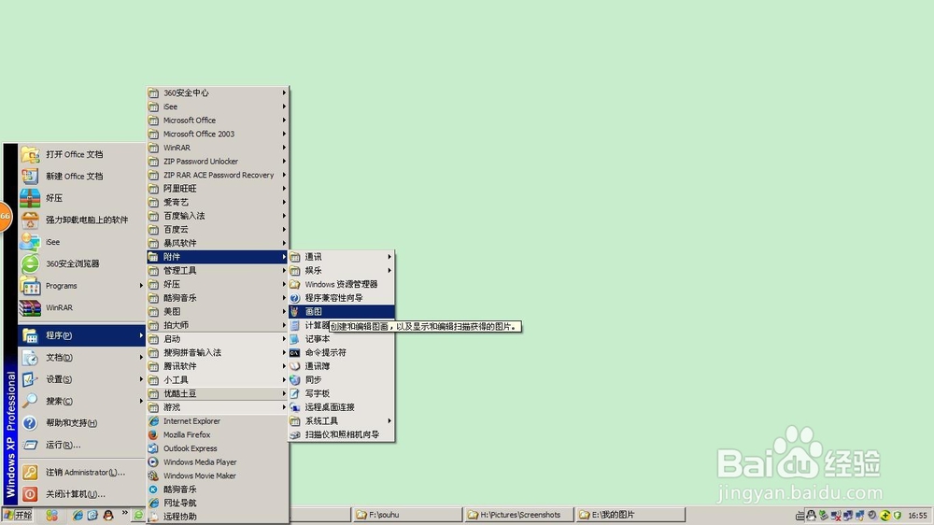Open the 优酷土豆 menu entry
Screen dimensions: 934x525
(x=218, y=394)
